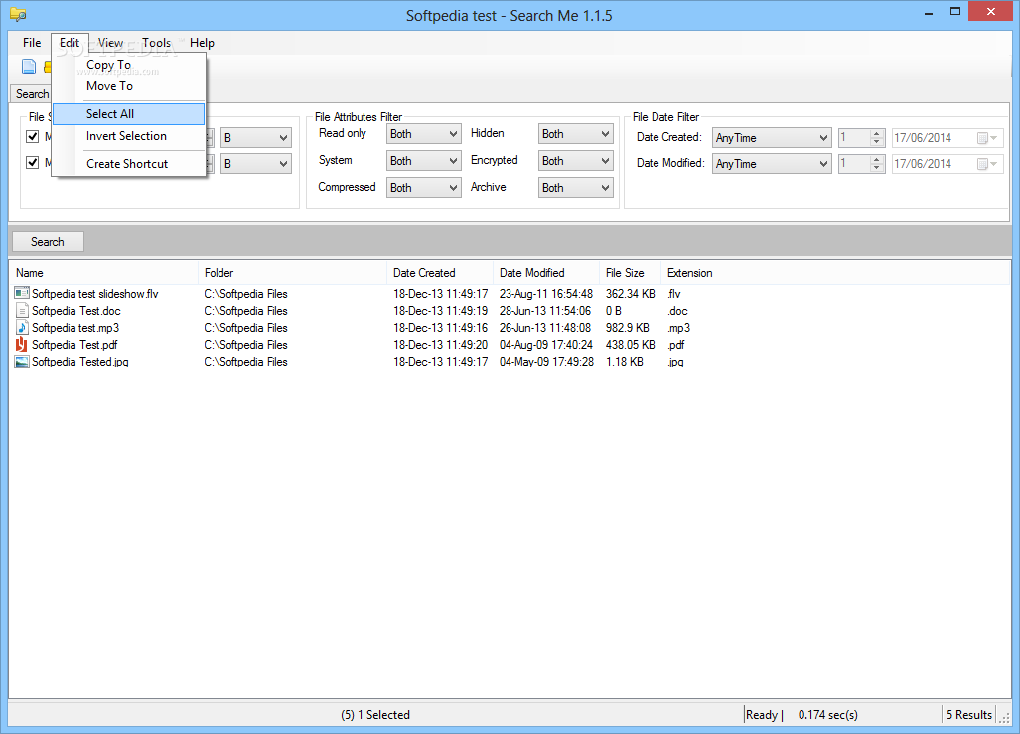
Task: Choose Invert Selection in Edit menu
Action: coord(129,136)
